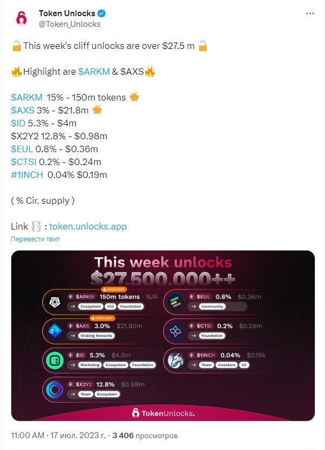This screenshot has width=325, height=450.
Task: Open the $AXS cashtag in the list
Action: [x=23, y=110]
